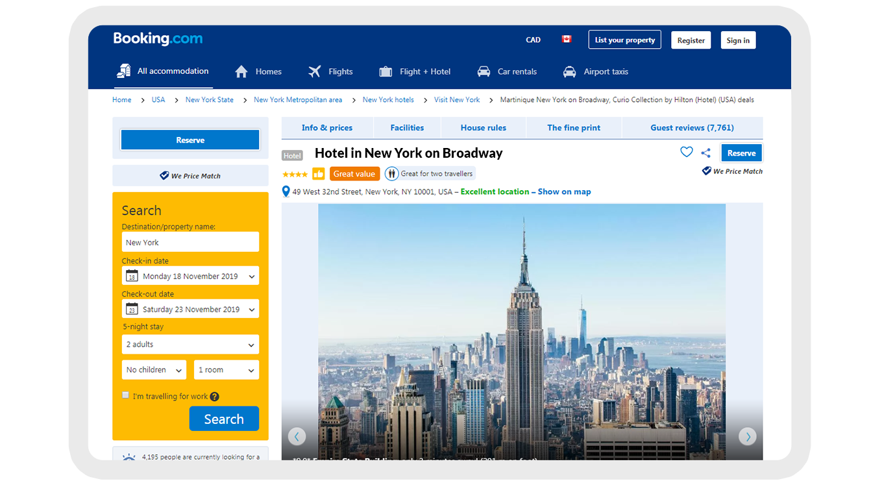871x481 pixels.
Task: Click the Booking.com logo
Action: point(158,39)
